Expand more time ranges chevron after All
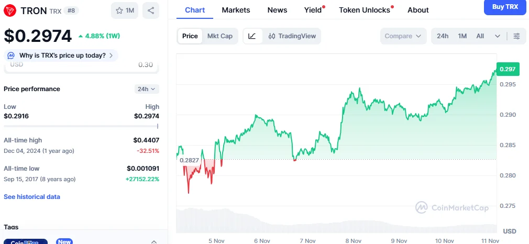 (497, 36)
